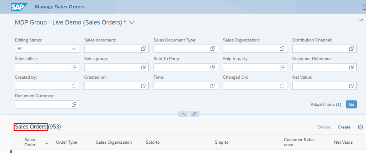Open the variant dropdown next to MDP Group title

pos(132,23)
